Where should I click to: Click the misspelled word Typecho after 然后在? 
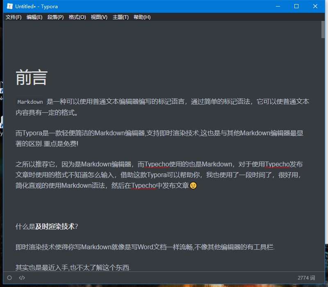[143, 186]
